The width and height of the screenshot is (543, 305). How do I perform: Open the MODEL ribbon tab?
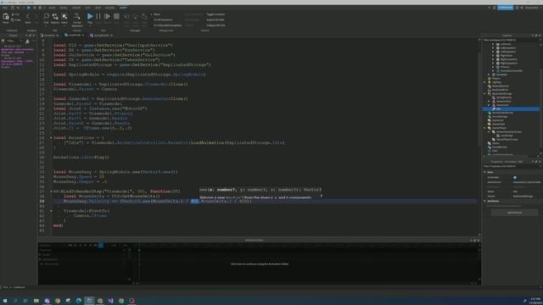tap(64, 8)
